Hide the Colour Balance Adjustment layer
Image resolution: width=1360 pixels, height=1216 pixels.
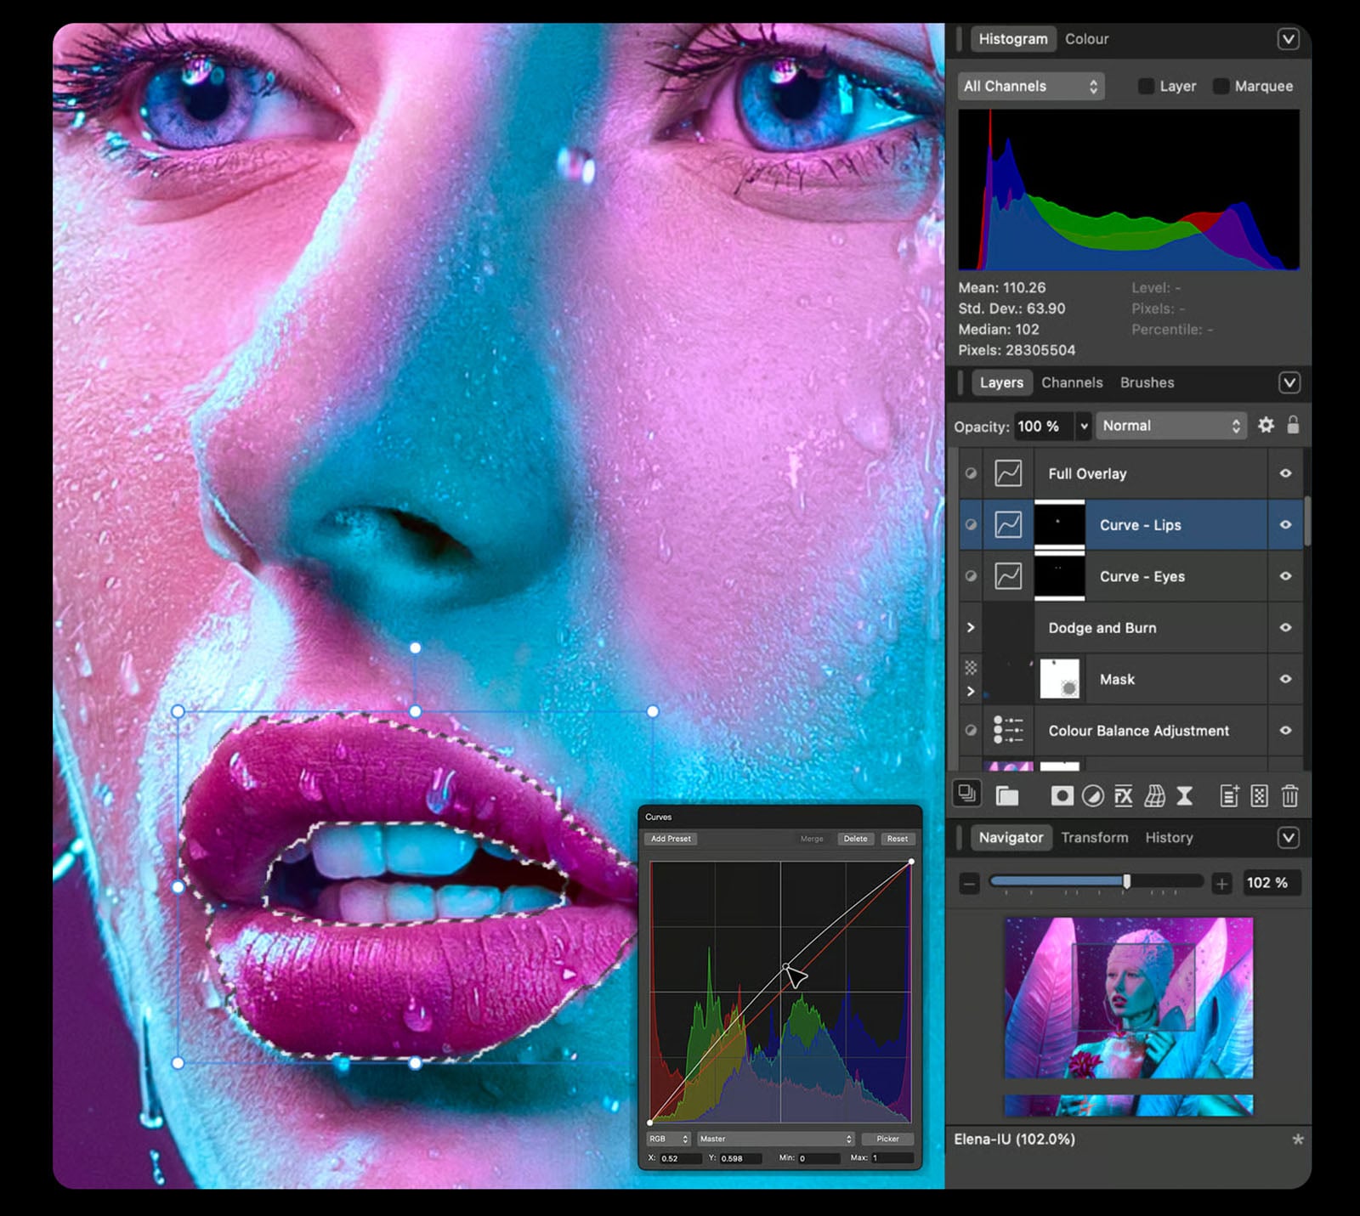(x=1285, y=730)
